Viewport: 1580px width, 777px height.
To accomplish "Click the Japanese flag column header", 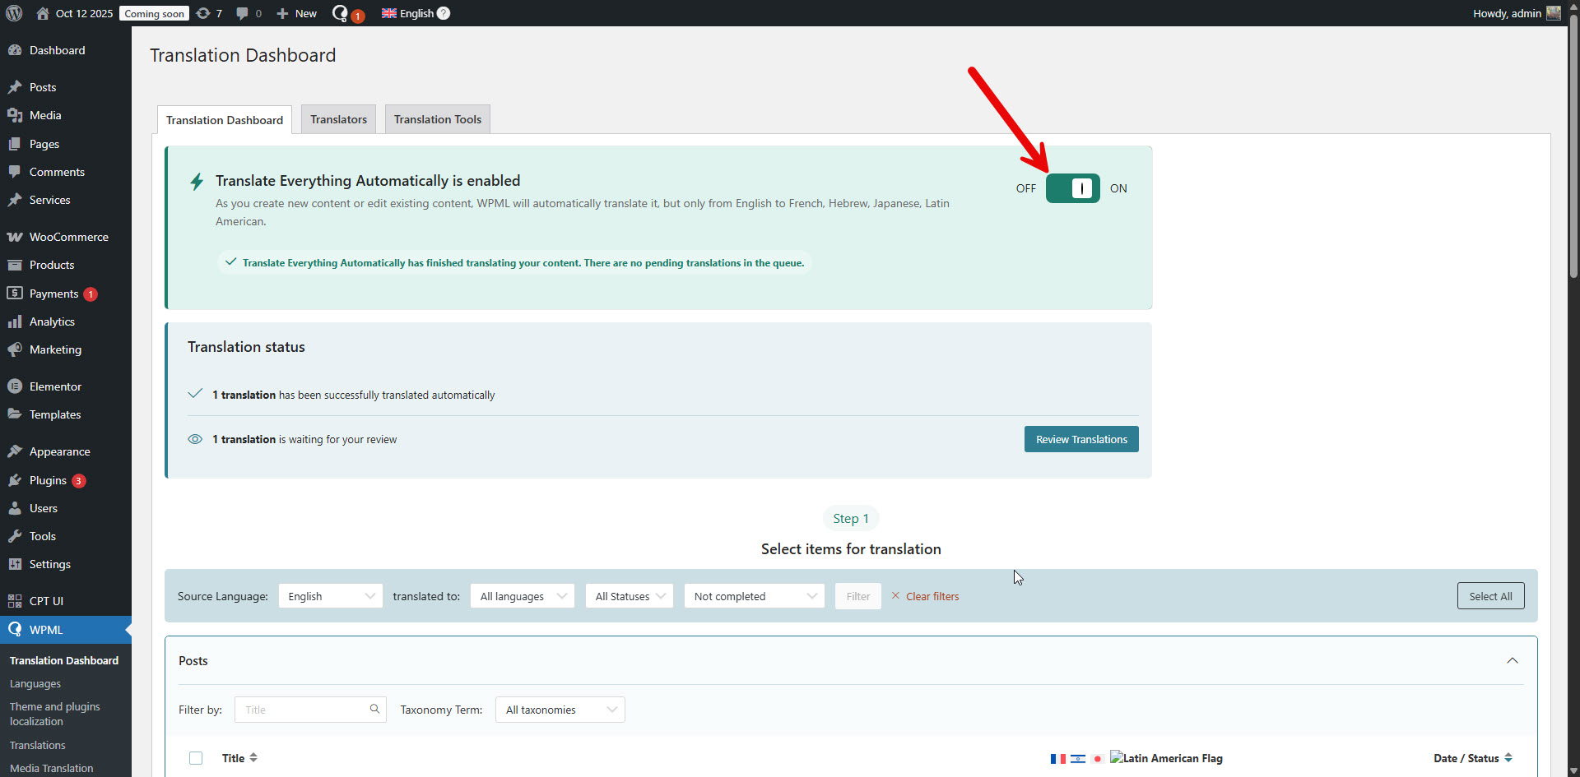I will [x=1097, y=759].
